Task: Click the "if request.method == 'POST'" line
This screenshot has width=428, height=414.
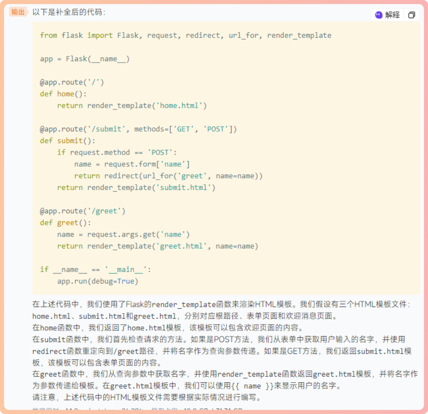Action: (117, 152)
